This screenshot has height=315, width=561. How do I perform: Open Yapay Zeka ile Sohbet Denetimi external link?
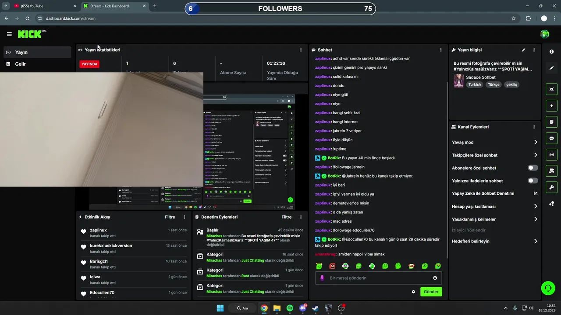tap(536, 193)
